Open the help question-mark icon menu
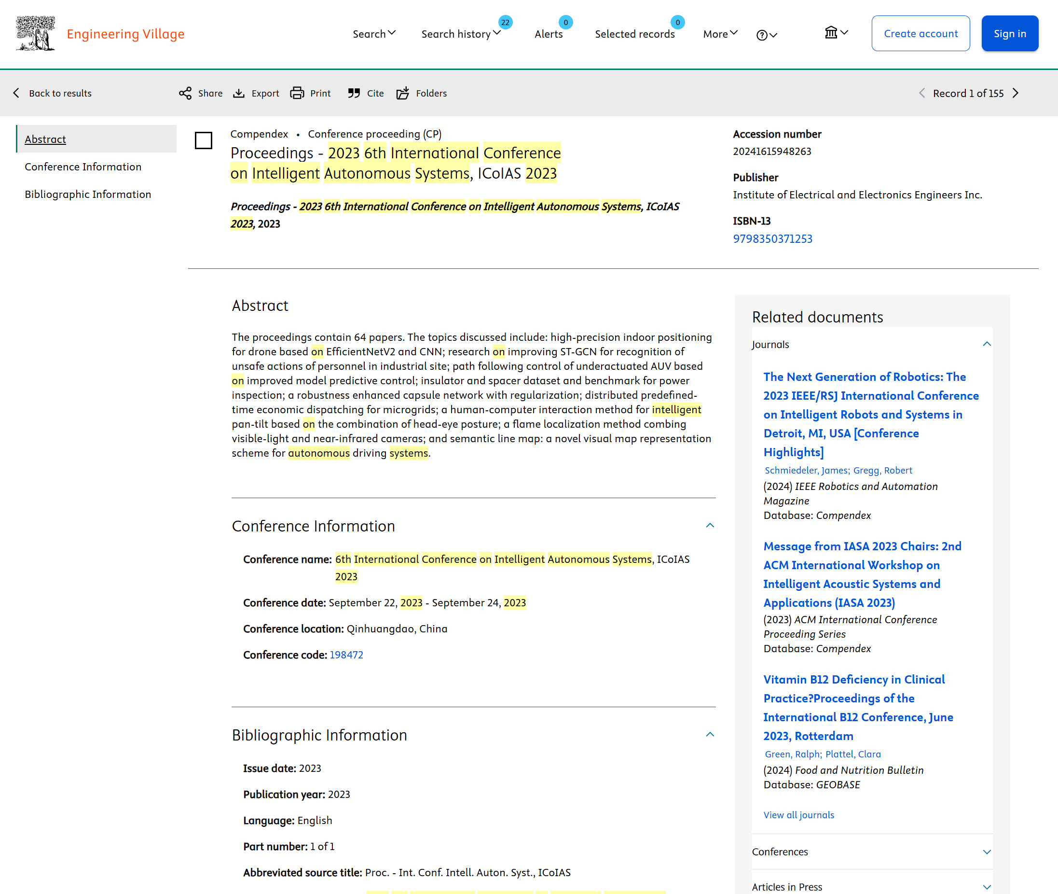 click(766, 34)
